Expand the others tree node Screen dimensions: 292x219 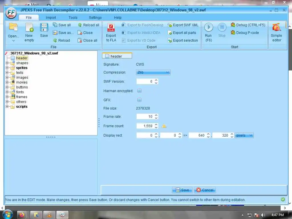[7, 102]
